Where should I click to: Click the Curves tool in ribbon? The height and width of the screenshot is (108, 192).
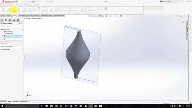tap(106, 9)
